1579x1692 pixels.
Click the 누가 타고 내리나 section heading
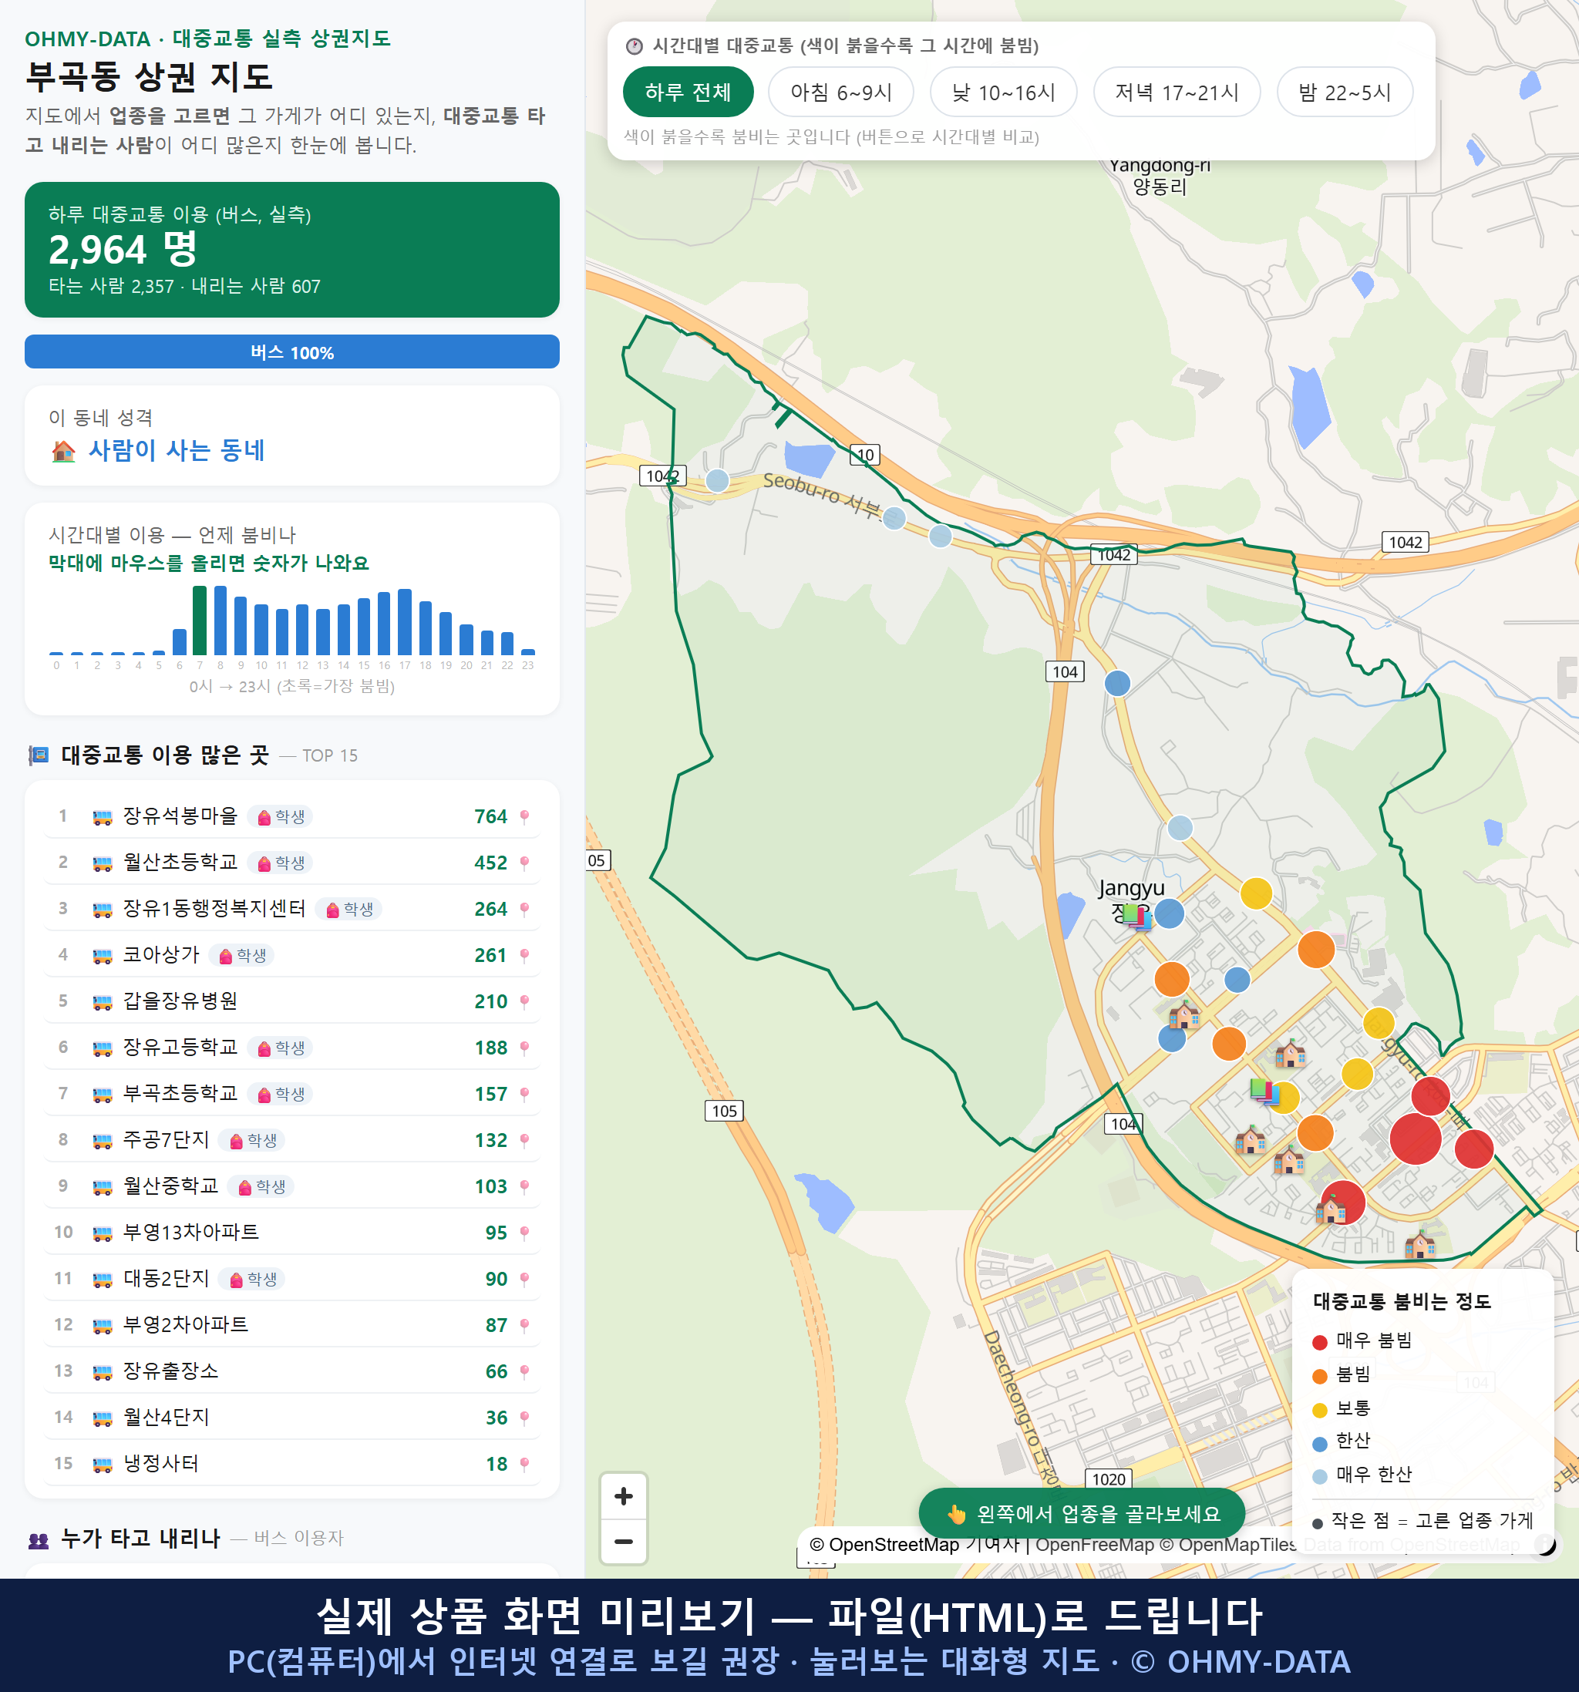141,1538
